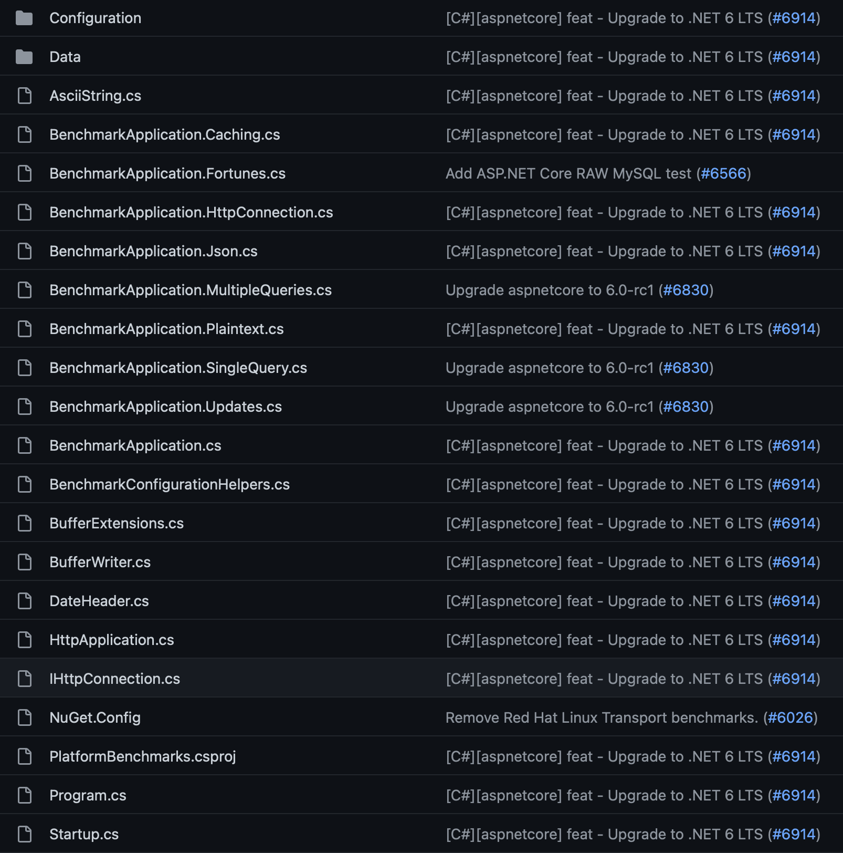Image resolution: width=843 pixels, height=853 pixels.
Task: Open BufferWriter.cs file
Action: tap(100, 563)
